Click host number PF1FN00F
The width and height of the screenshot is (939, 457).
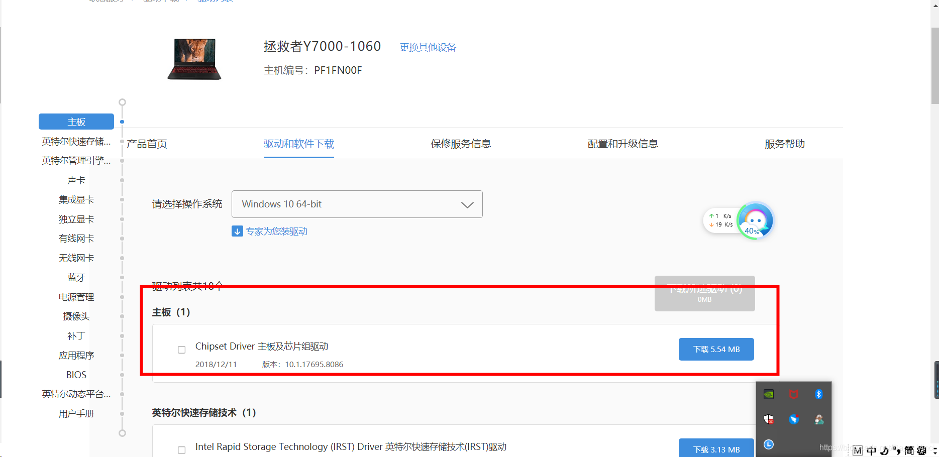point(338,70)
